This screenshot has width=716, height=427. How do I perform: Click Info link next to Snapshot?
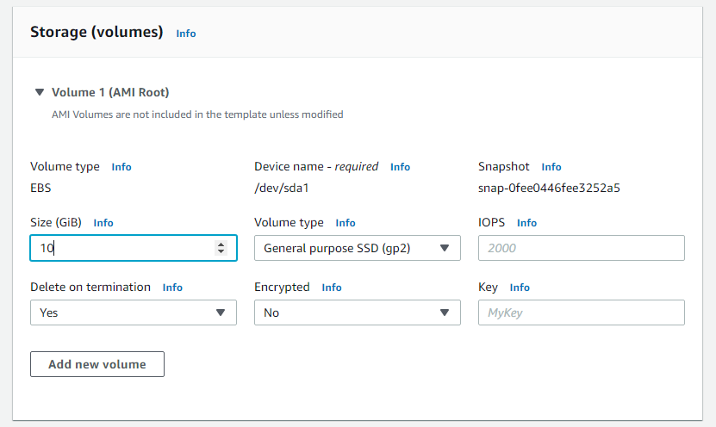[x=551, y=167]
